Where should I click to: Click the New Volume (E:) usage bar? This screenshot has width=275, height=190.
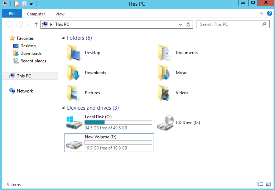[119, 142]
